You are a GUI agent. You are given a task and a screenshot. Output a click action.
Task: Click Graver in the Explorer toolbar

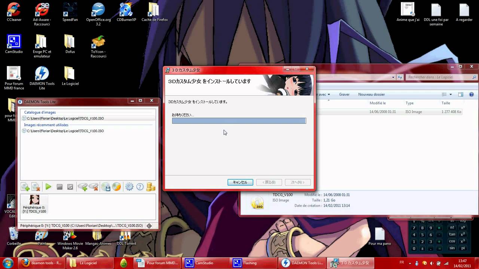pyautogui.click(x=344, y=95)
